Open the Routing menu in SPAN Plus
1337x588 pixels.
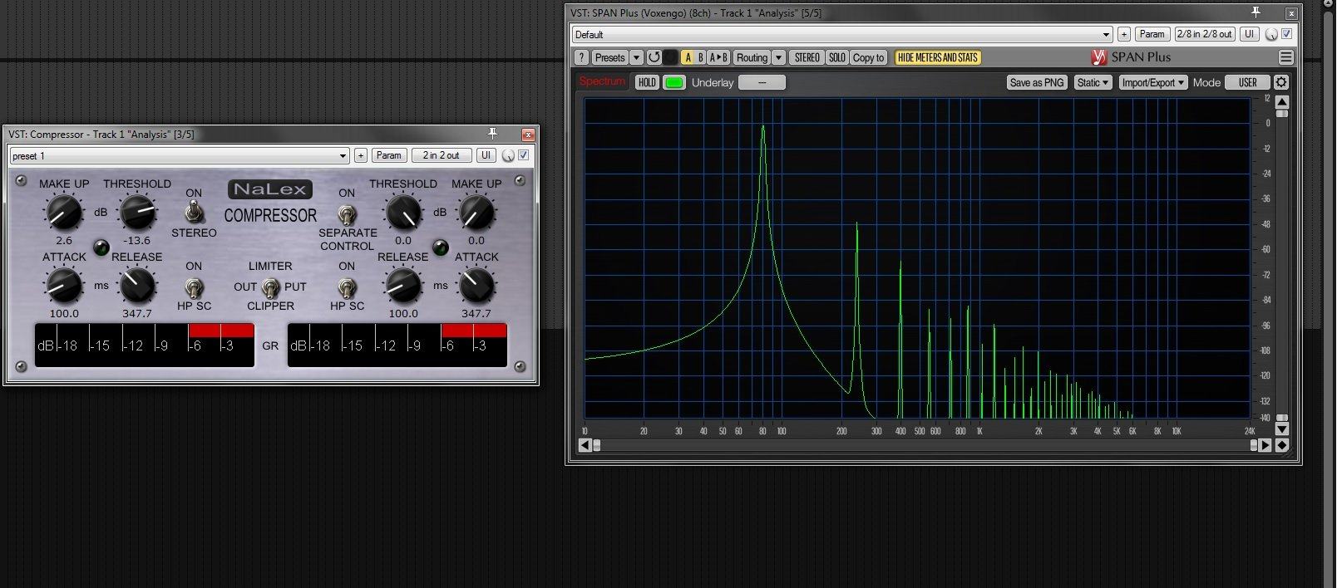pos(752,57)
